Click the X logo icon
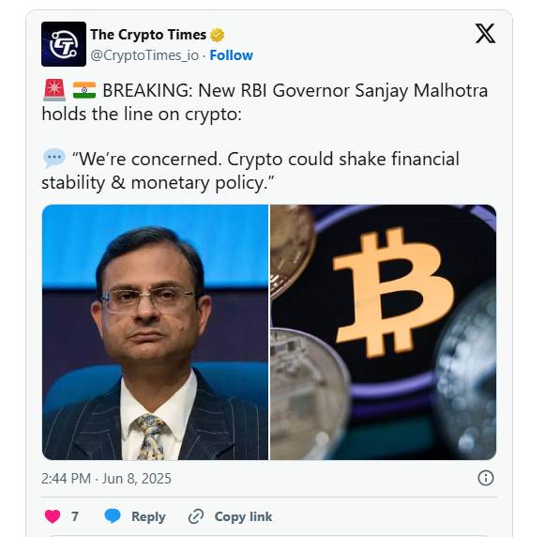 [485, 34]
